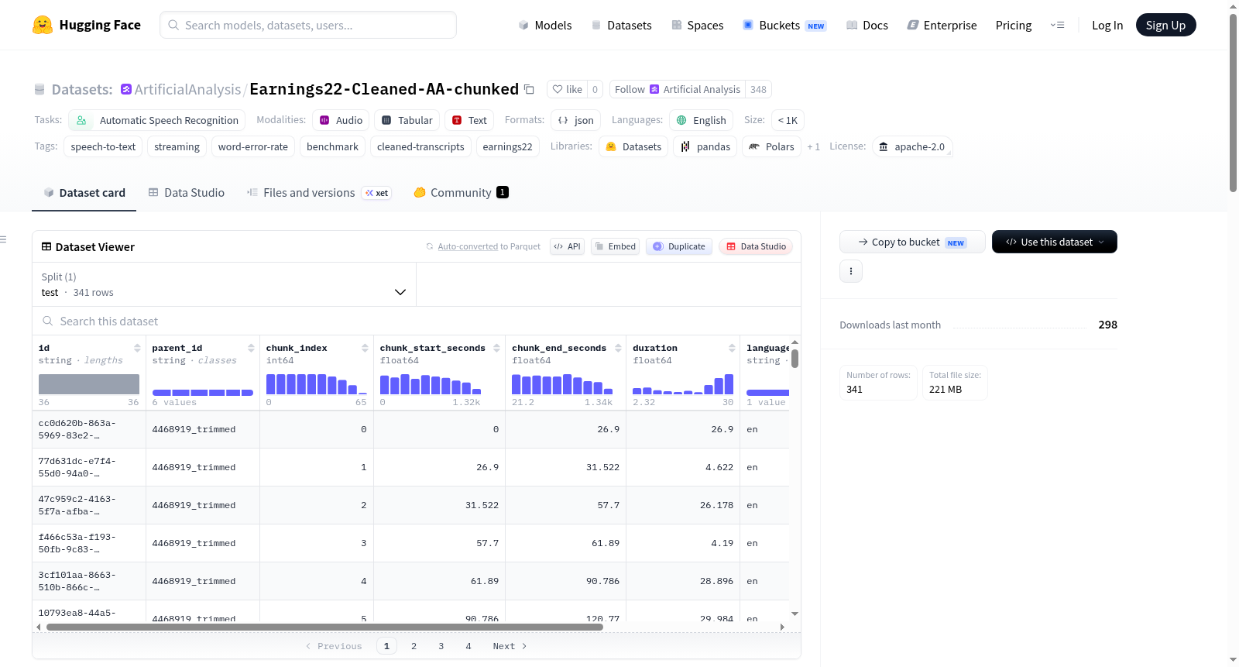The image size is (1239, 667).
Task: Click the table horizontal scrollbar
Action: (x=324, y=627)
